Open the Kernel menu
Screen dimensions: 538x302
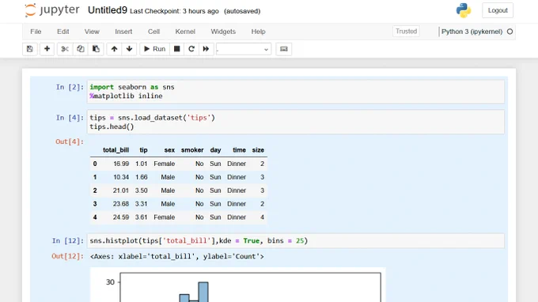(x=185, y=32)
